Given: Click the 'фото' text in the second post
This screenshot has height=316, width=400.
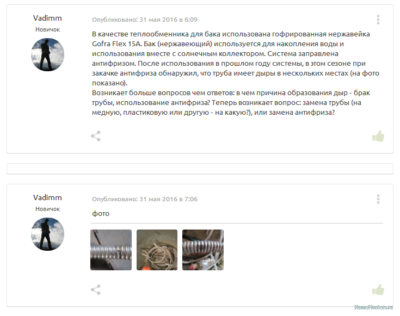Looking at the screenshot, I should coord(101,214).
